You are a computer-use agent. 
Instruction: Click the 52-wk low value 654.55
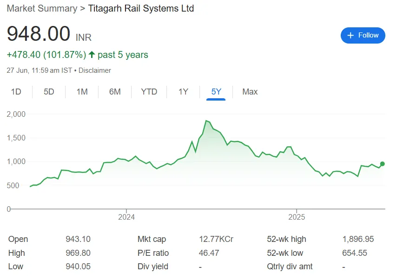355,253
